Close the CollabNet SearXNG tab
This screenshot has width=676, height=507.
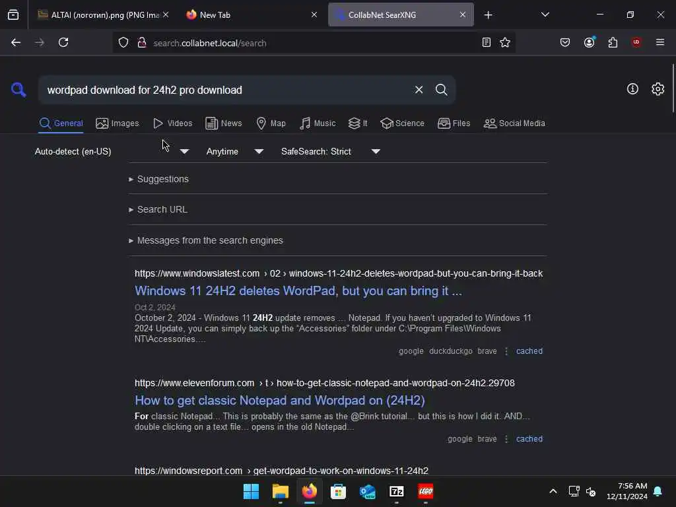tap(463, 15)
